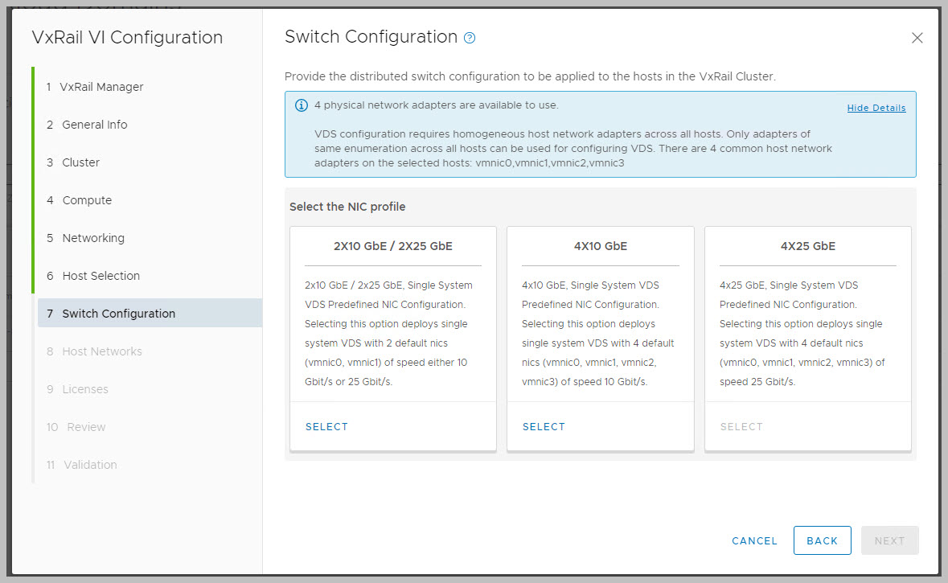This screenshot has width=948, height=583.
Task: Click the Review step in sidebar
Action: [x=86, y=427]
